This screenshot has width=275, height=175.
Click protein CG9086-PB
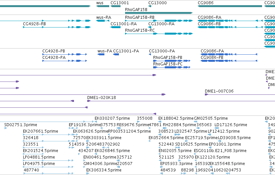229,61
